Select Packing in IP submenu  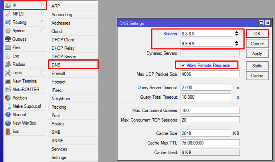[x=73, y=107]
